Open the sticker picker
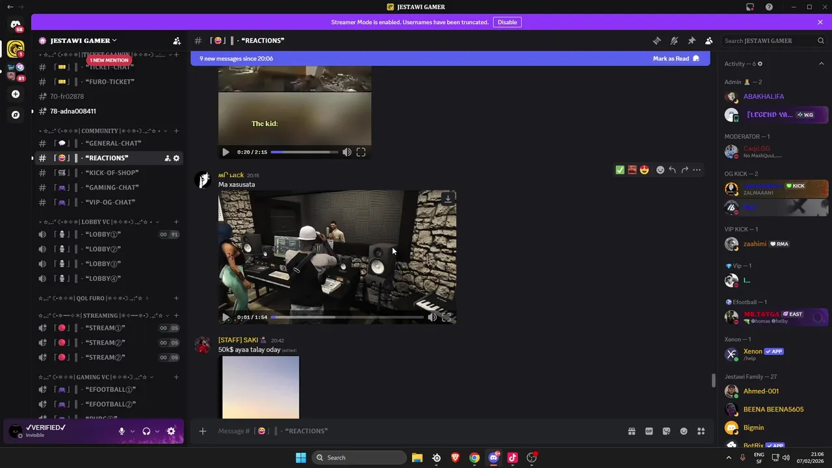 coord(666,431)
